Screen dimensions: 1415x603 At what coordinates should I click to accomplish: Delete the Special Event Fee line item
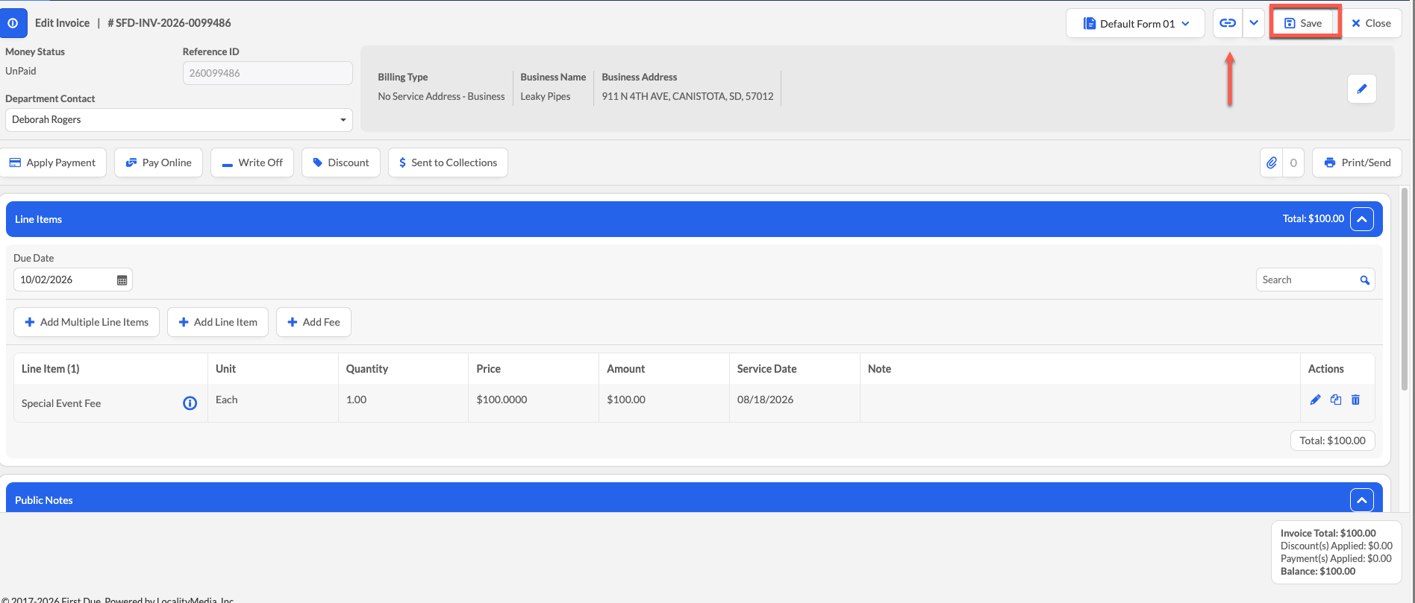click(x=1356, y=400)
